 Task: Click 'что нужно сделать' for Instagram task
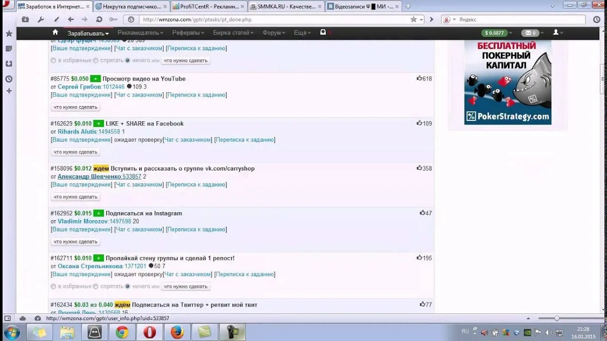(75, 242)
